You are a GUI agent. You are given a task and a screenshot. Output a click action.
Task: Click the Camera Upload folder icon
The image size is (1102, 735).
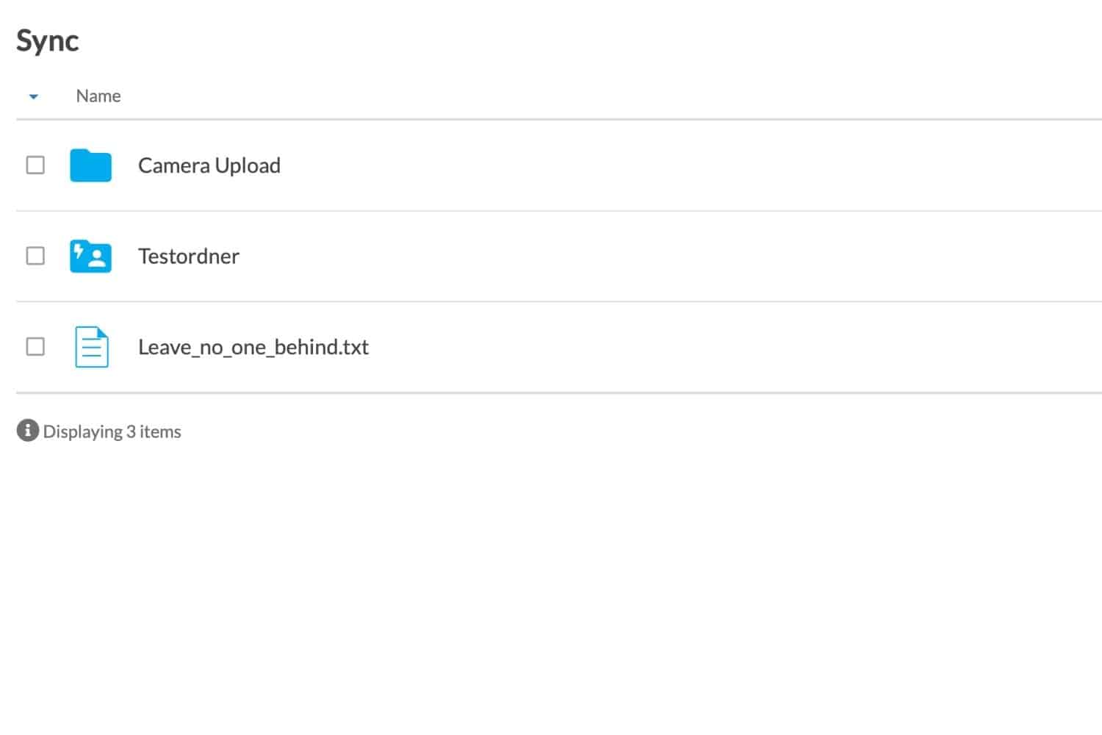(x=90, y=165)
